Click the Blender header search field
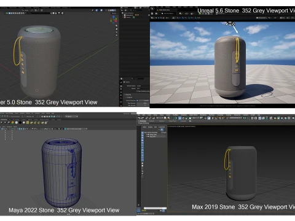 (x=38, y=13)
